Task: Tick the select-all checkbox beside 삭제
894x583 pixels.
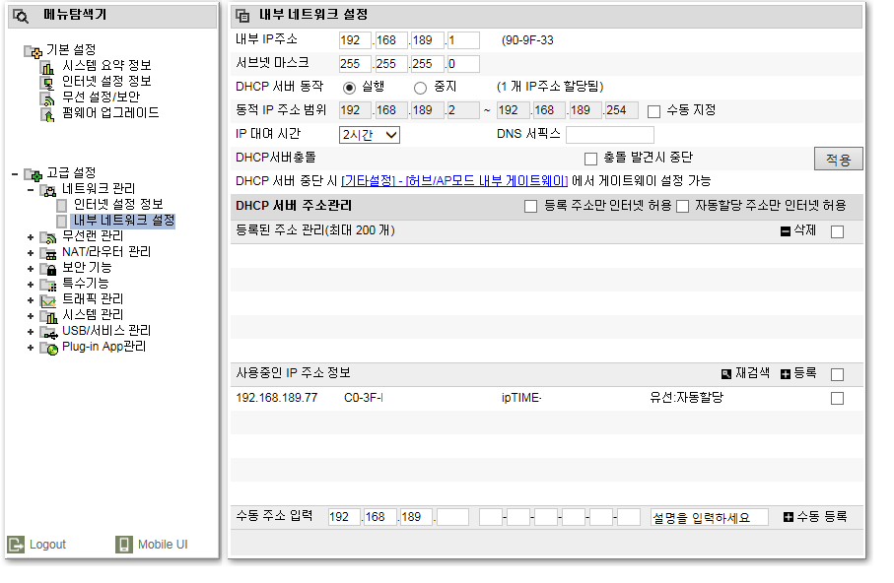Action: [837, 232]
